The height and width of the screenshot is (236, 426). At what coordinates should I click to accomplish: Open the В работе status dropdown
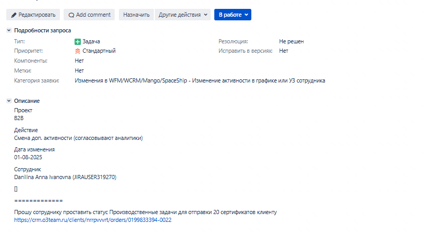point(233,15)
